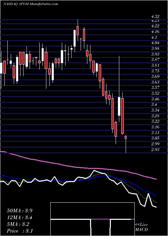The height and width of the screenshot is (236, 168).
Task: Select the 2.99 price axis label
Action: point(155,144)
